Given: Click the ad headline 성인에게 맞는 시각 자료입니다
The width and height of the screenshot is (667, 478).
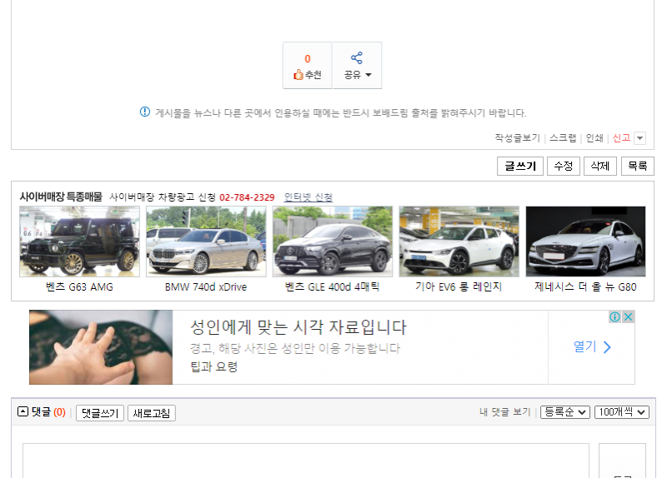Looking at the screenshot, I should click(x=298, y=327).
